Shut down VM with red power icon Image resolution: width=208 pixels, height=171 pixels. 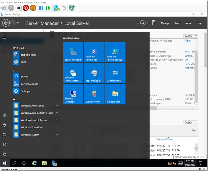click(26, 8)
